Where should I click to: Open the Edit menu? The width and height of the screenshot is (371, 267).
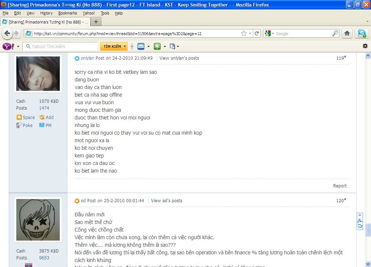(x=17, y=13)
